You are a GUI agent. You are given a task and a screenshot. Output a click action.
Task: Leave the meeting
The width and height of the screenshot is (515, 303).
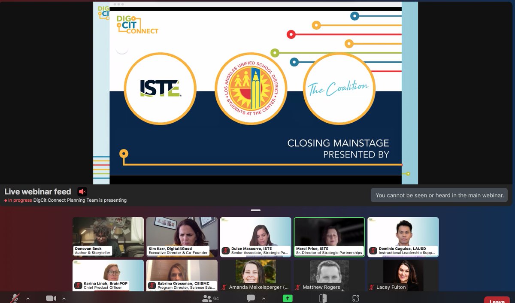497,300
